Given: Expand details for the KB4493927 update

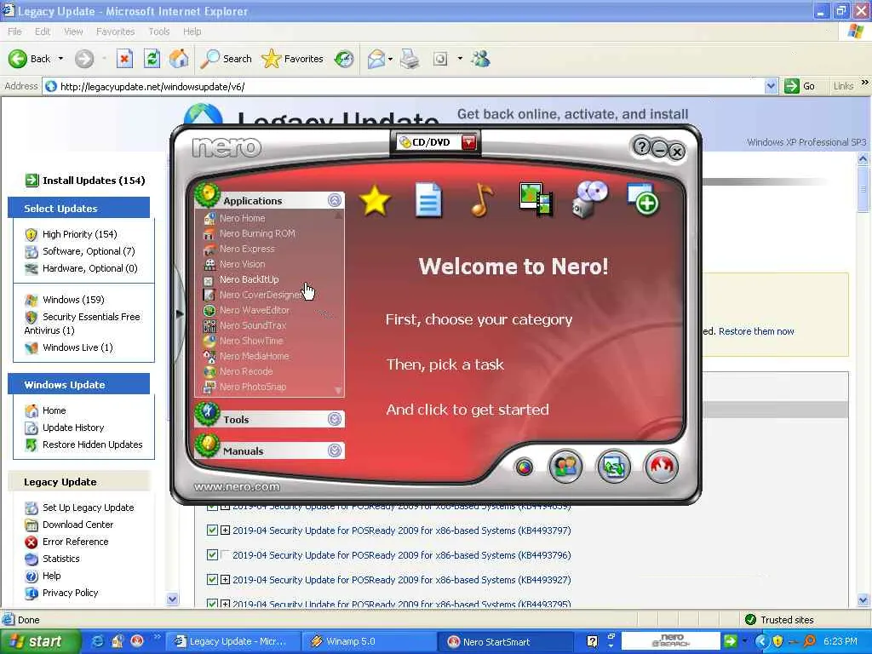Looking at the screenshot, I should tap(225, 579).
